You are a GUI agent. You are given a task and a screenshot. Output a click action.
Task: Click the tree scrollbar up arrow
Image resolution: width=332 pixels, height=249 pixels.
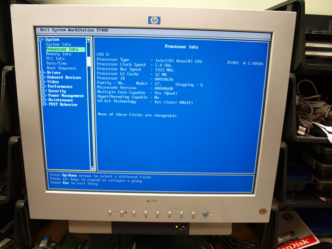[88, 40]
